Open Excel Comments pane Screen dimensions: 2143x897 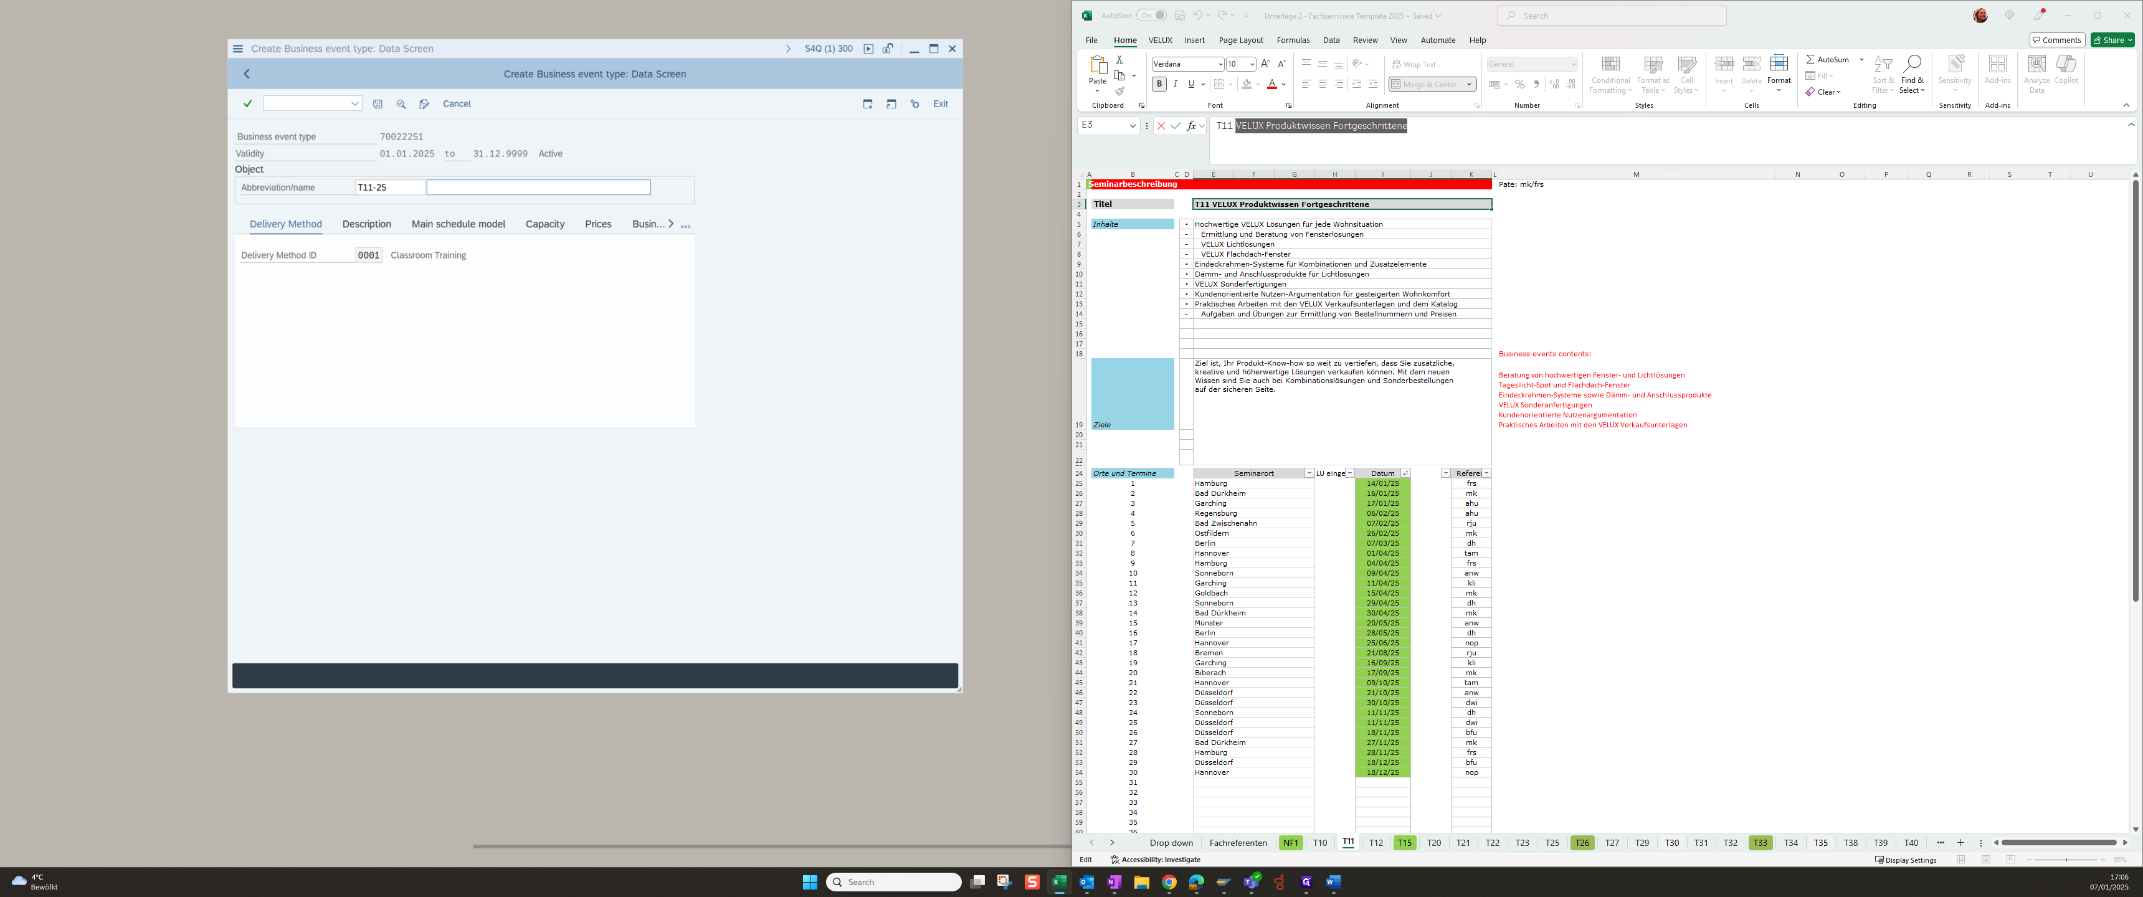point(2056,40)
